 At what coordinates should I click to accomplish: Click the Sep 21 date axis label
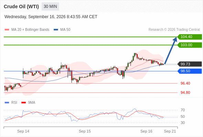click(x=170, y=131)
